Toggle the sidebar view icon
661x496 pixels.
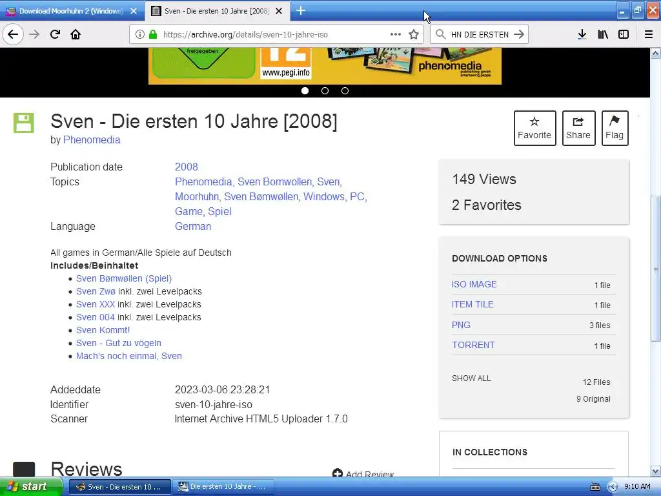coord(624,34)
